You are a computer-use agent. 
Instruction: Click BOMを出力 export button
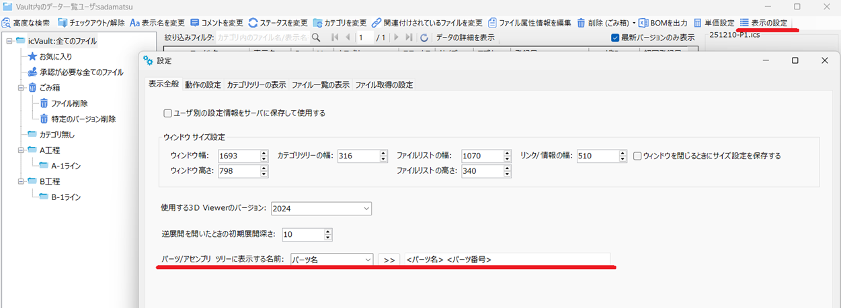coord(663,23)
